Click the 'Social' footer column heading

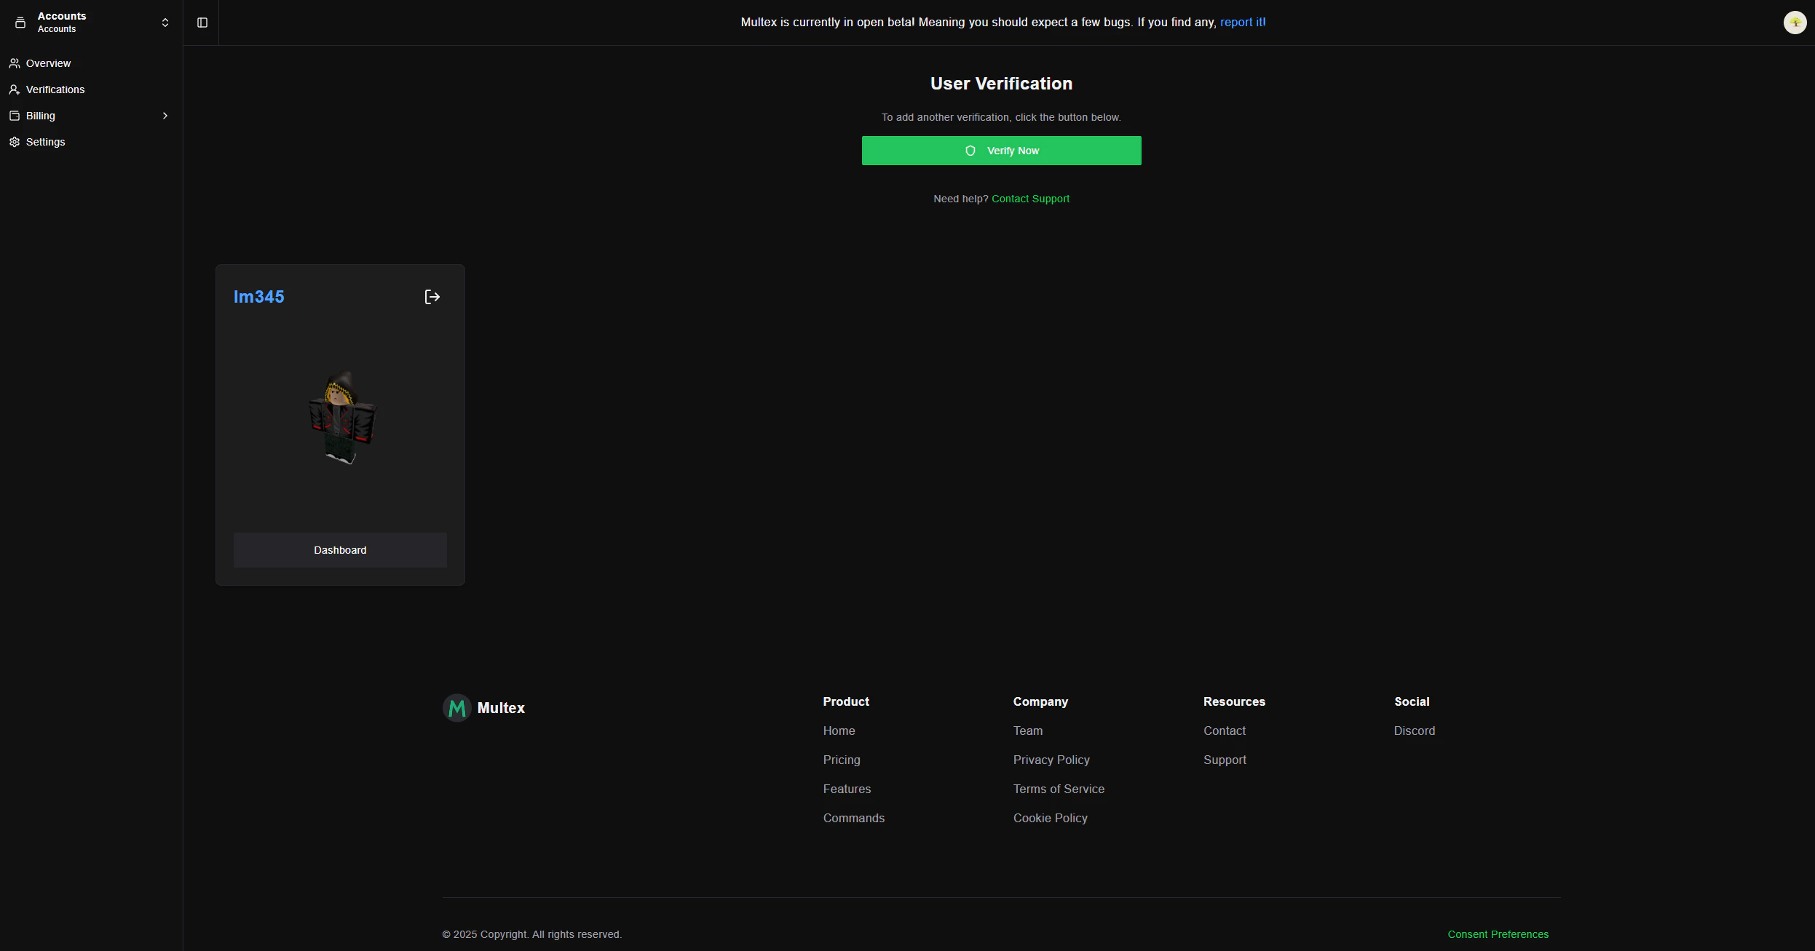(x=1412, y=701)
